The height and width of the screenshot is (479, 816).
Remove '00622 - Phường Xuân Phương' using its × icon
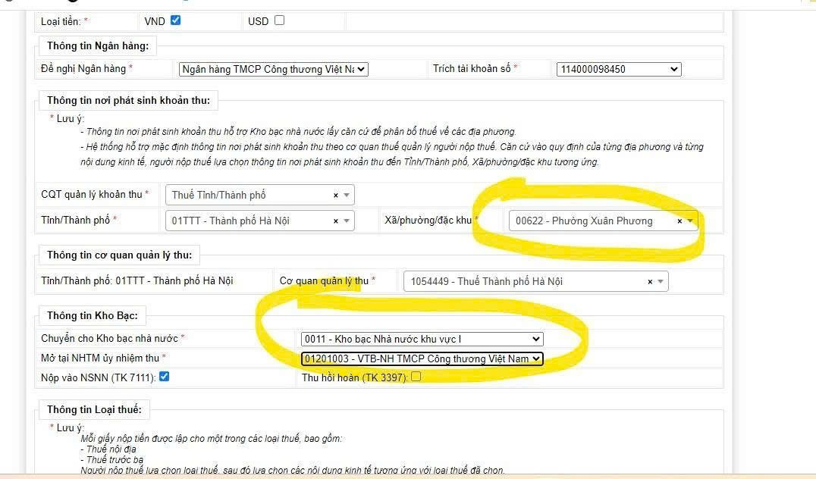tap(679, 221)
